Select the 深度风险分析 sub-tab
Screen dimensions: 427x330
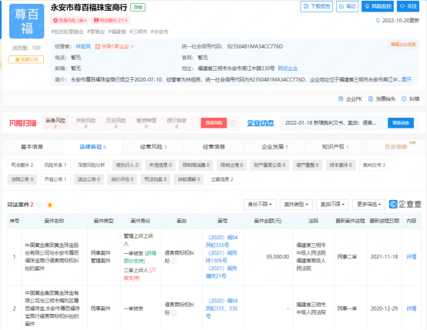click(x=91, y=165)
